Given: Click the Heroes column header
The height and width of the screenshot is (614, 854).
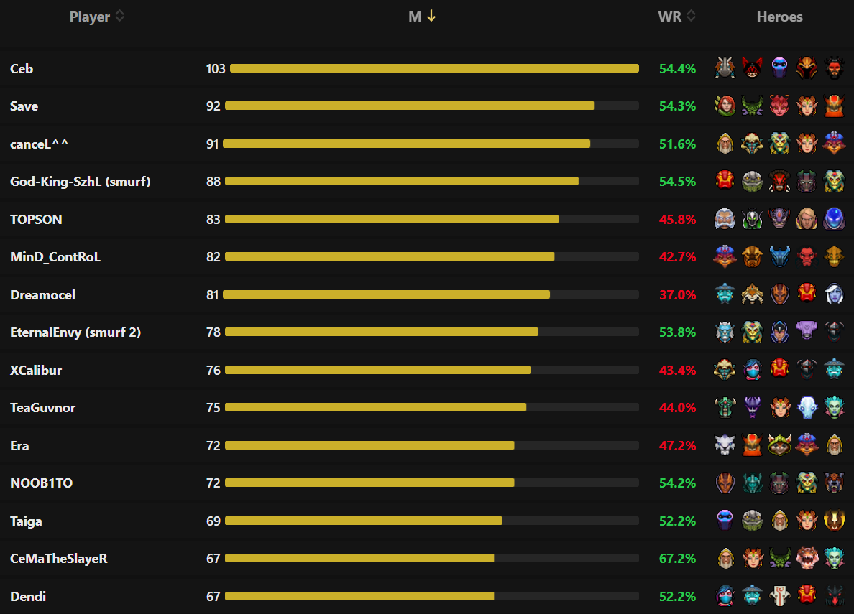Looking at the screenshot, I should tap(779, 17).
